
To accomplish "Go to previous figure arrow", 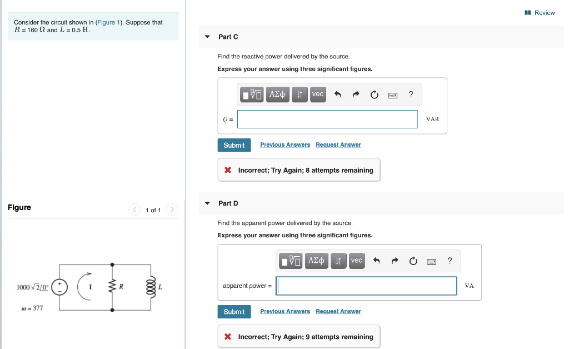I will coord(134,210).
